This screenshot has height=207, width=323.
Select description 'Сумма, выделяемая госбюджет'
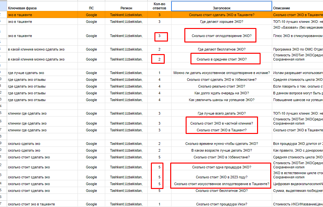(298, 191)
